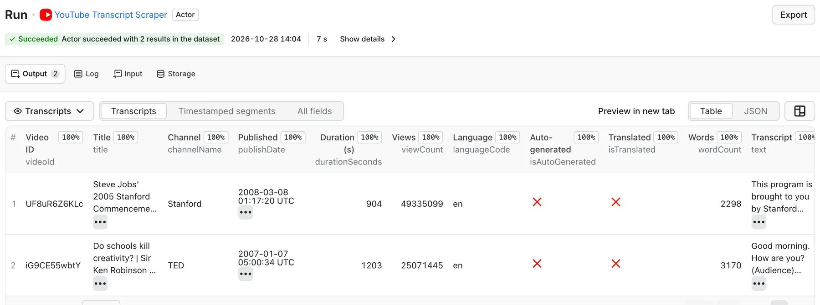Click the YouTube logo icon beside actor name
Viewport: 820px width, 305px height.
tap(46, 15)
